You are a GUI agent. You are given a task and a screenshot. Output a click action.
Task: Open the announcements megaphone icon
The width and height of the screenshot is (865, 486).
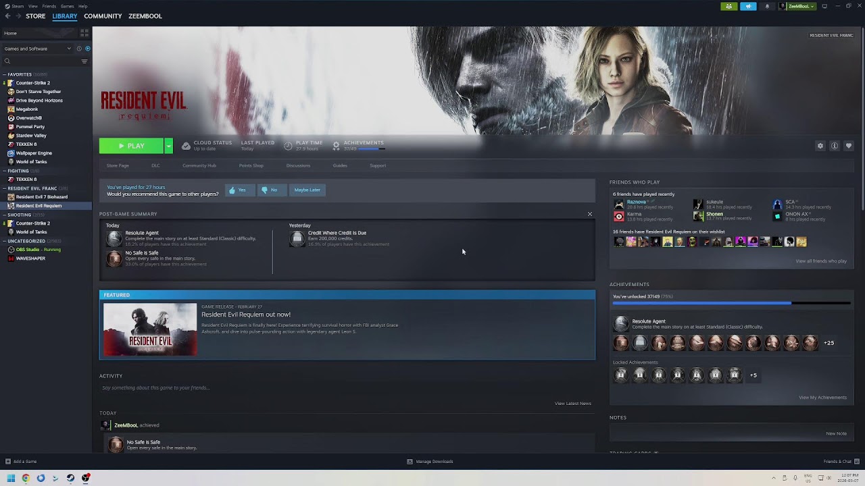click(x=748, y=6)
